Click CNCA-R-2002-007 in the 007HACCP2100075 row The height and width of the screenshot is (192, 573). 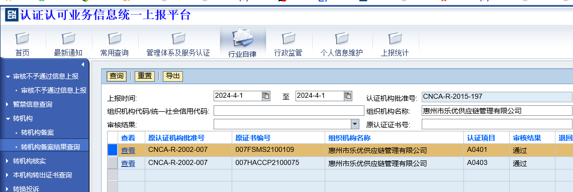178,162
